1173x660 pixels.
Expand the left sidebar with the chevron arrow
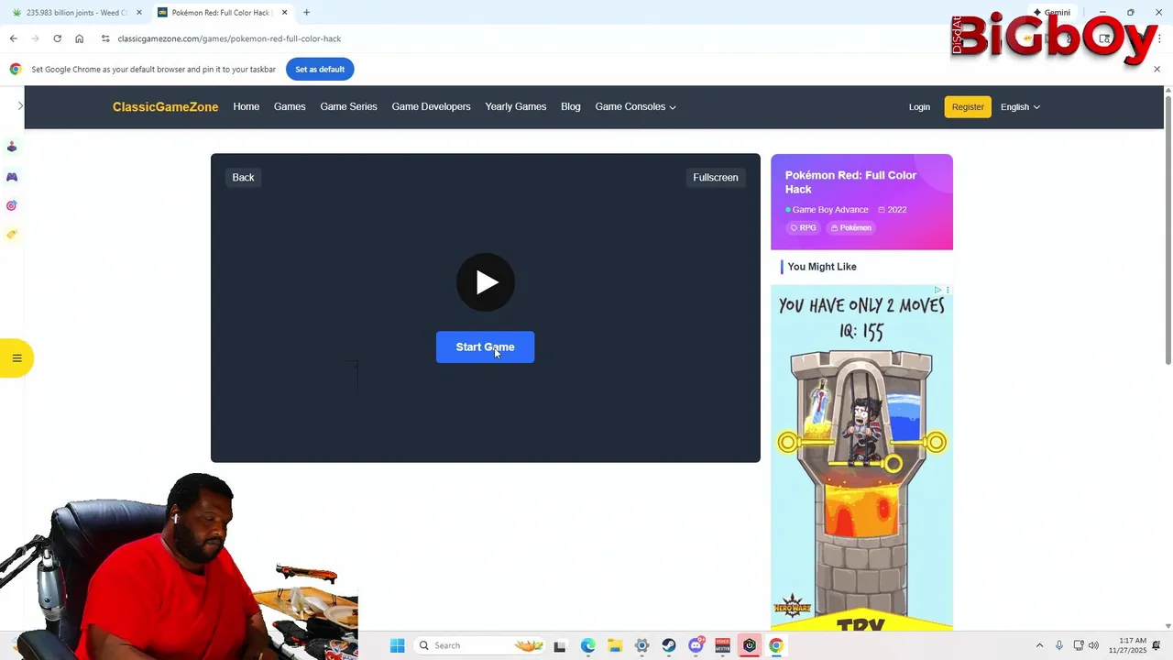point(20,105)
